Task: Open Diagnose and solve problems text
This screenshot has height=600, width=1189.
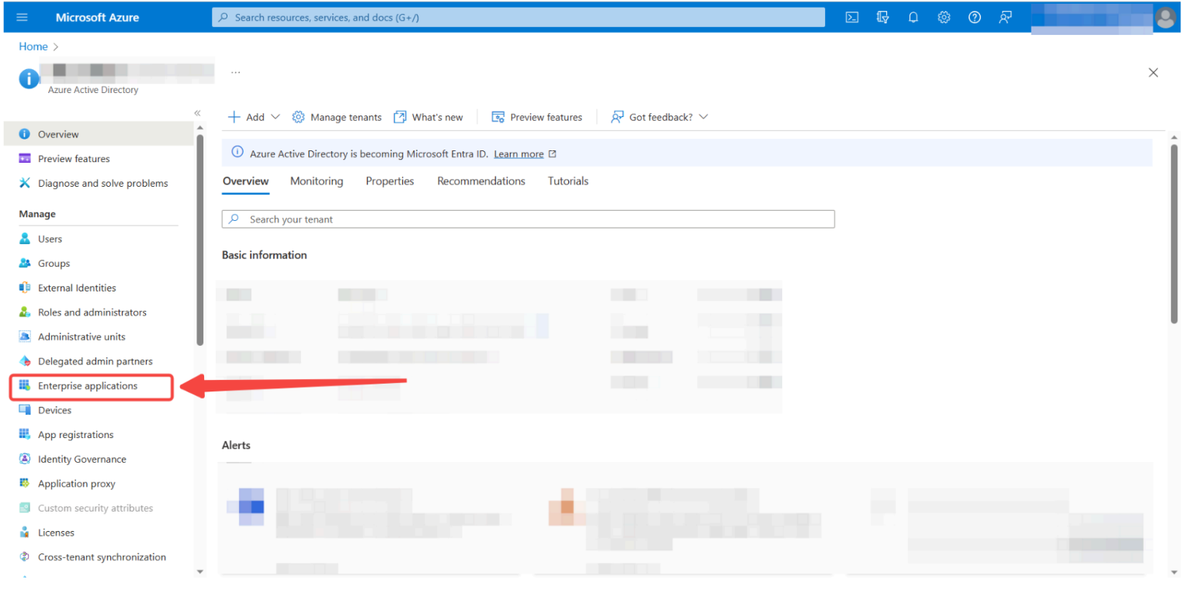Action: 103,183
